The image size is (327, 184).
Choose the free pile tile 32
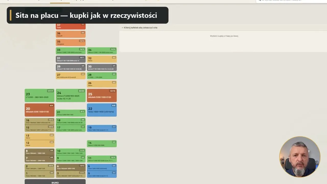pos(102,59)
